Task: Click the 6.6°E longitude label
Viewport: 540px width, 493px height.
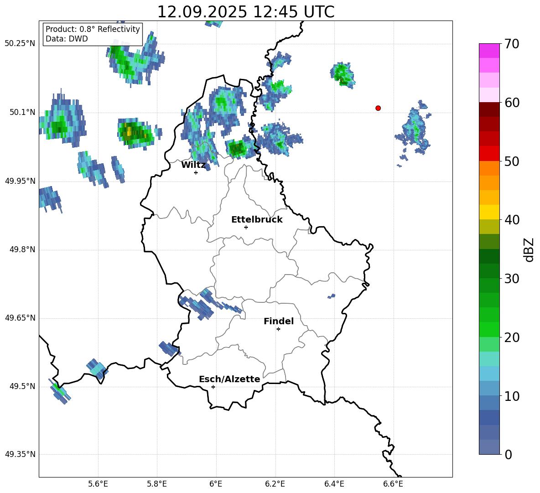Action: [x=393, y=484]
